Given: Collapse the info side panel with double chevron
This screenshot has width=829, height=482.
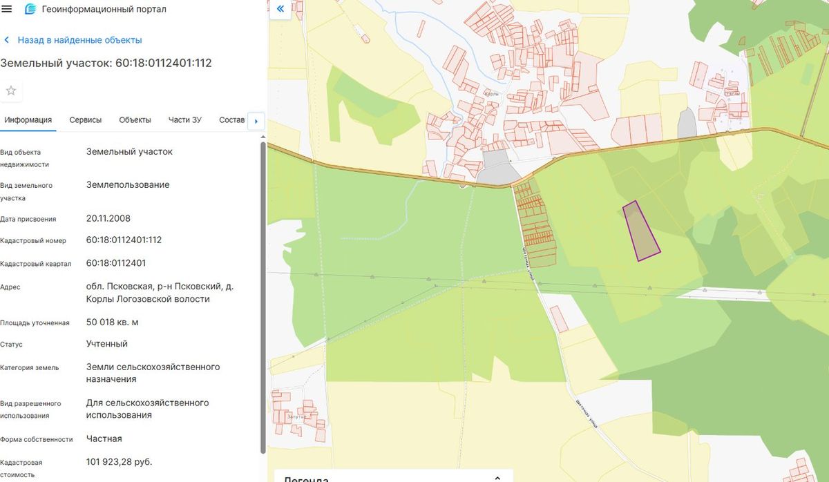Looking at the screenshot, I should pos(280,9).
